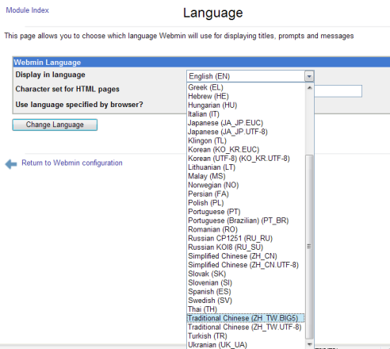The image size is (390, 349).
Task: Click the list scrollbar up arrow
Action: (309, 88)
